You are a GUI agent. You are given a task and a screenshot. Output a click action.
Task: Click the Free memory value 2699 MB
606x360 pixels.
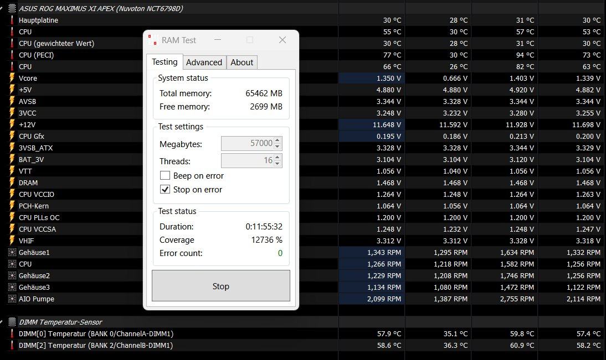266,107
